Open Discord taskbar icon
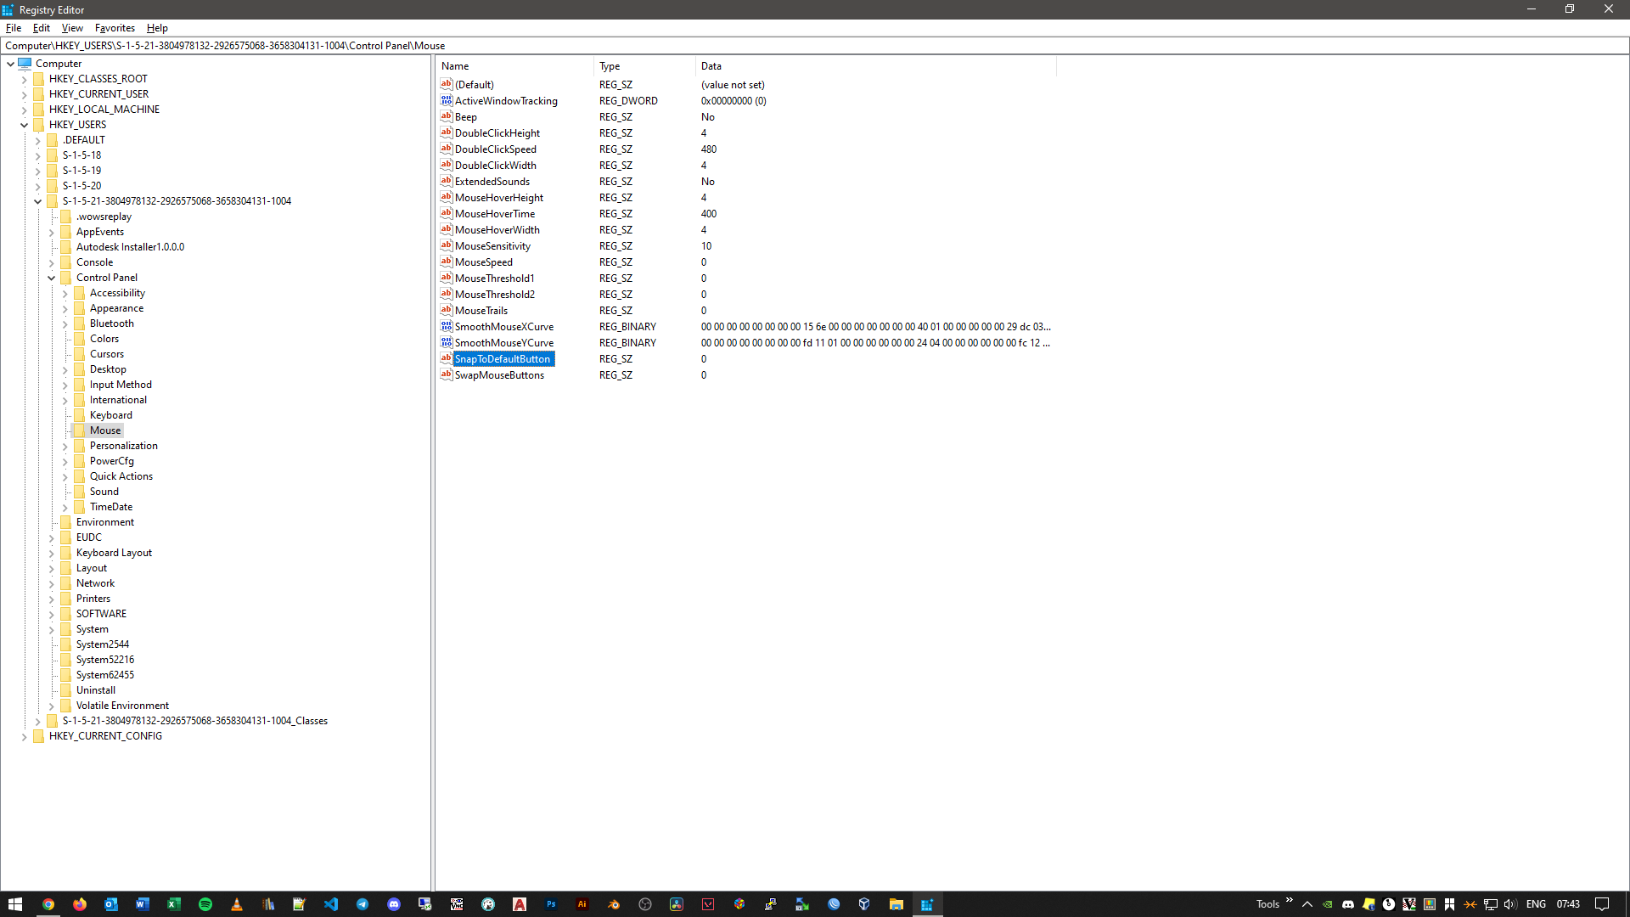The height and width of the screenshot is (917, 1630). tap(394, 904)
